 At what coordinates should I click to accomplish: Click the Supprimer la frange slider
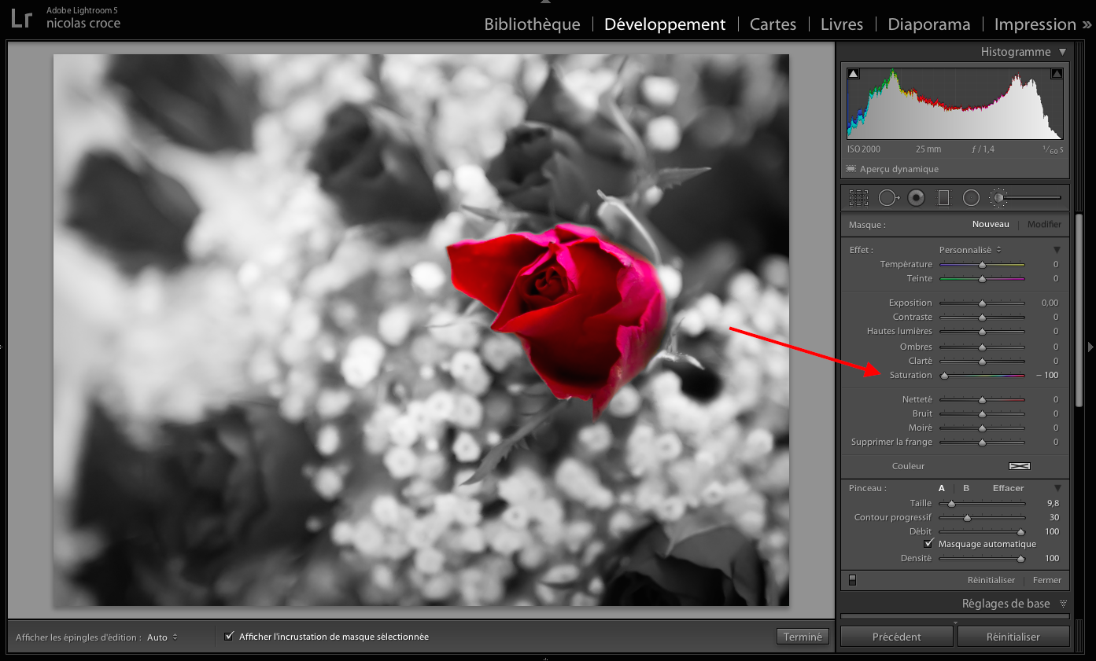(x=983, y=442)
